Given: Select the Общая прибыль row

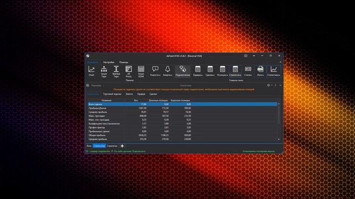Looking at the screenshot, I should 182,135.
